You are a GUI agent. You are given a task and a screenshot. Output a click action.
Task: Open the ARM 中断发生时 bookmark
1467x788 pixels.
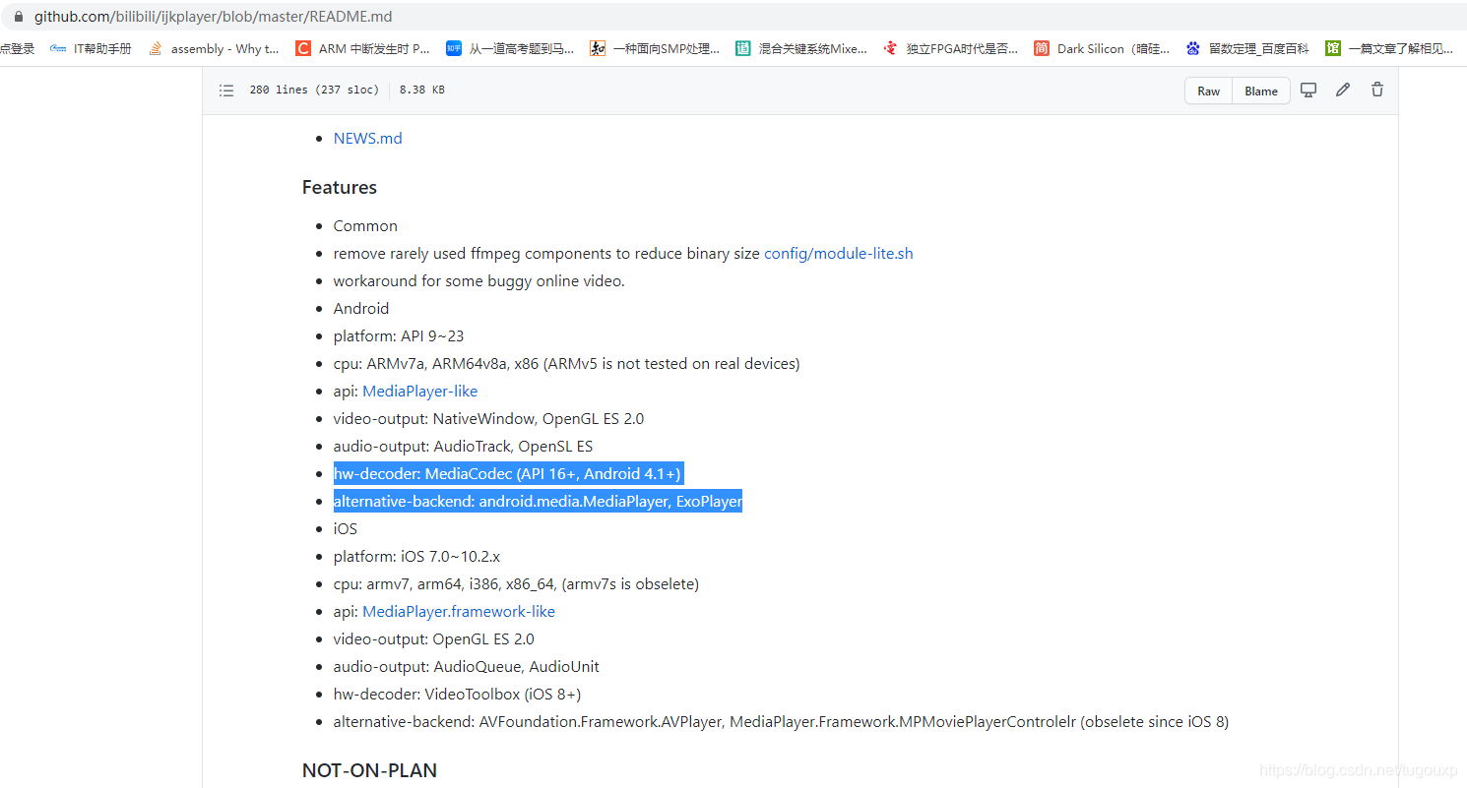[363, 48]
